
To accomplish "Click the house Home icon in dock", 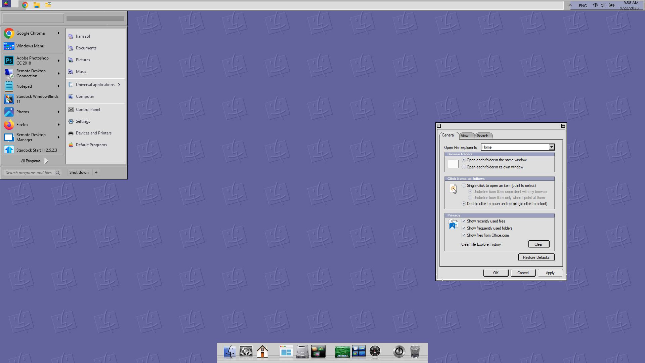I will click(x=262, y=352).
